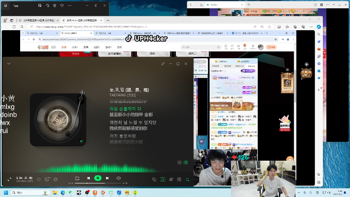Image resolution: width=350 pixels, height=197 pixels.
Task: Open the yellow QQ Music taskbar icon
Action: pos(135,193)
